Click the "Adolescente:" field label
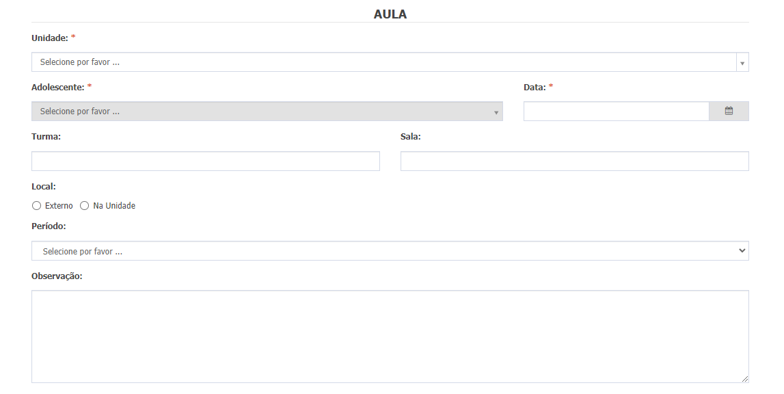 click(57, 87)
